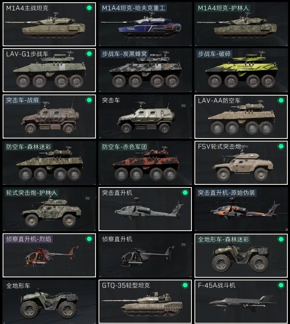Select the orange 突击直升机-原始伪装 skin
The width and height of the screenshot is (290, 324).
[241, 209]
